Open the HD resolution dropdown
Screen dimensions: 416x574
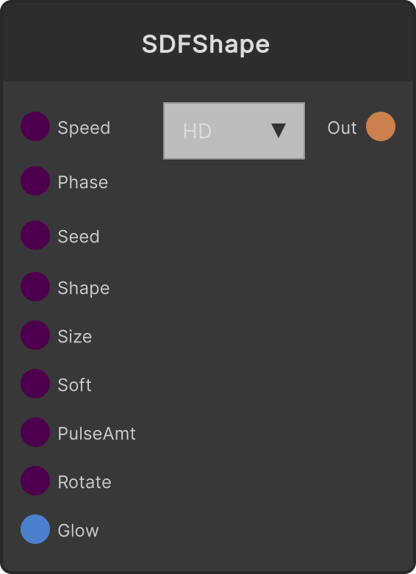pos(234,131)
